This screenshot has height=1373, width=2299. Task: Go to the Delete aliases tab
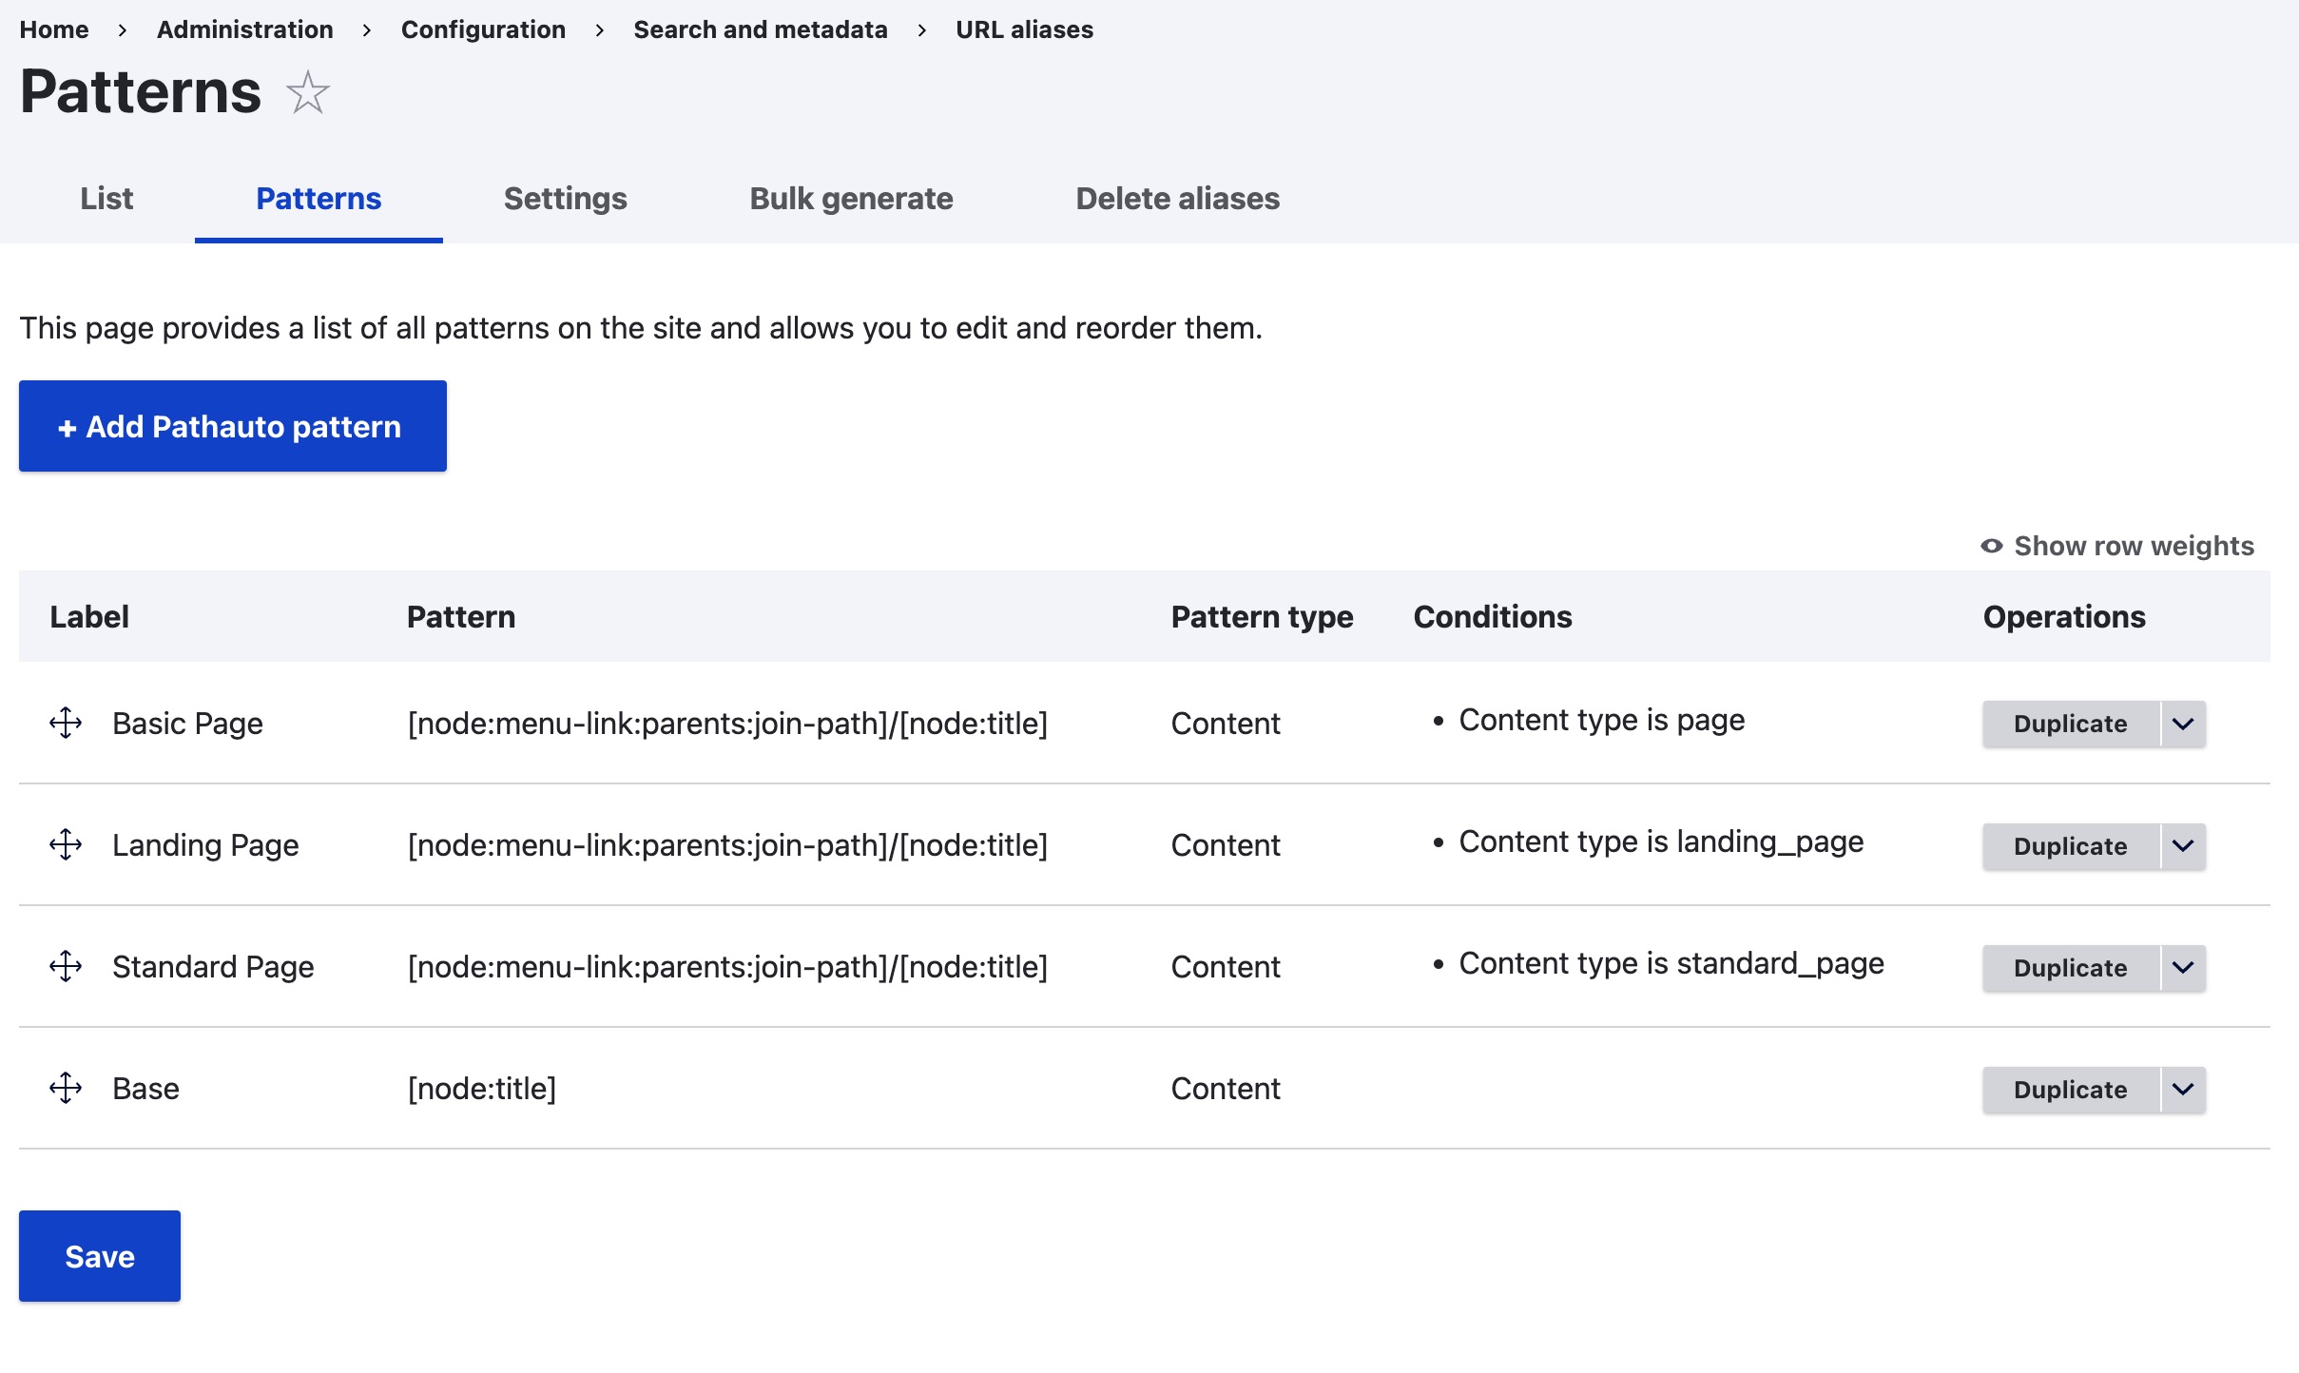point(1178,198)
